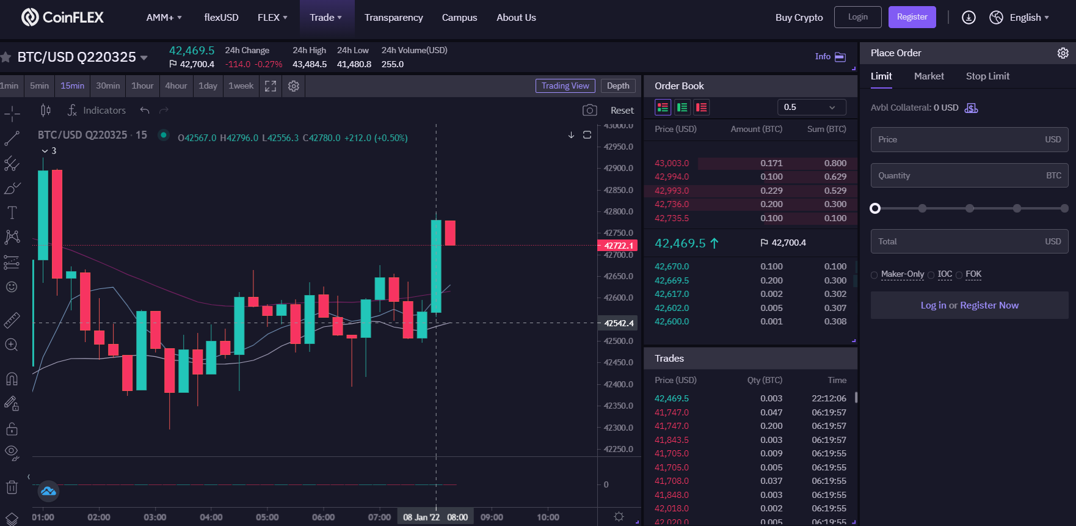Activate the zoom in tool

click(12, 345)
